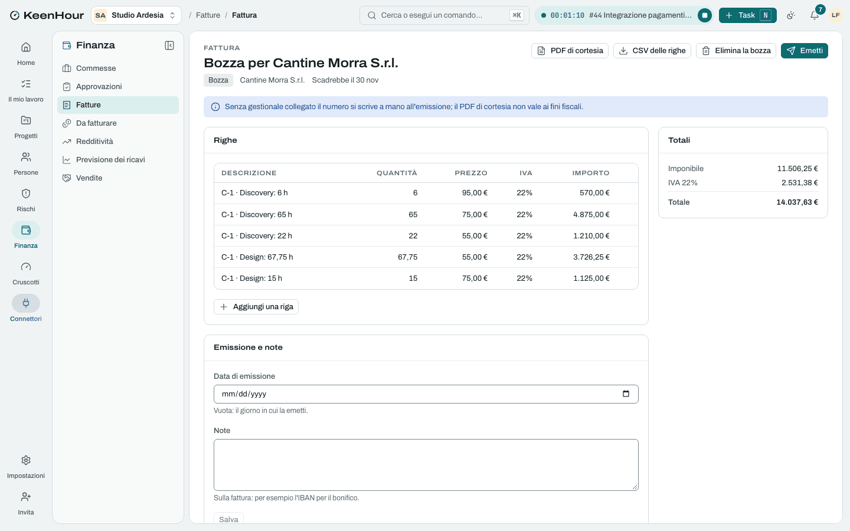Viewport: 850px width, 531px height.
Task: Open the Persone section
Action: click(x=26, y=163)
